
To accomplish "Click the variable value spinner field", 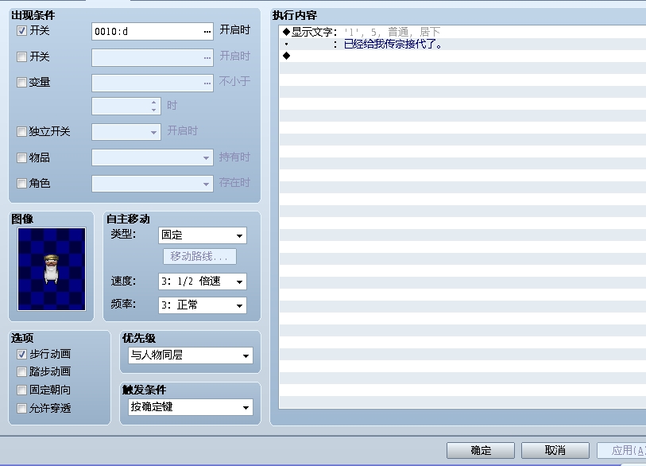I will (x=126, y=106).
